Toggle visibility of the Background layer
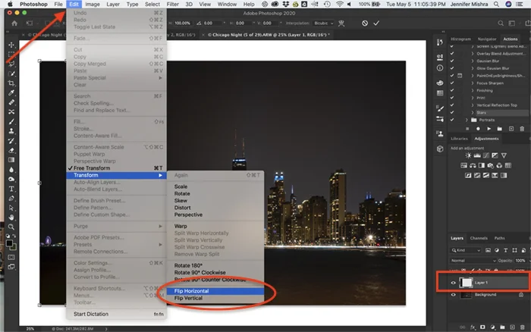Image resolution: width=531 pixels, height=332 pixels. click(x=455, y=294)
